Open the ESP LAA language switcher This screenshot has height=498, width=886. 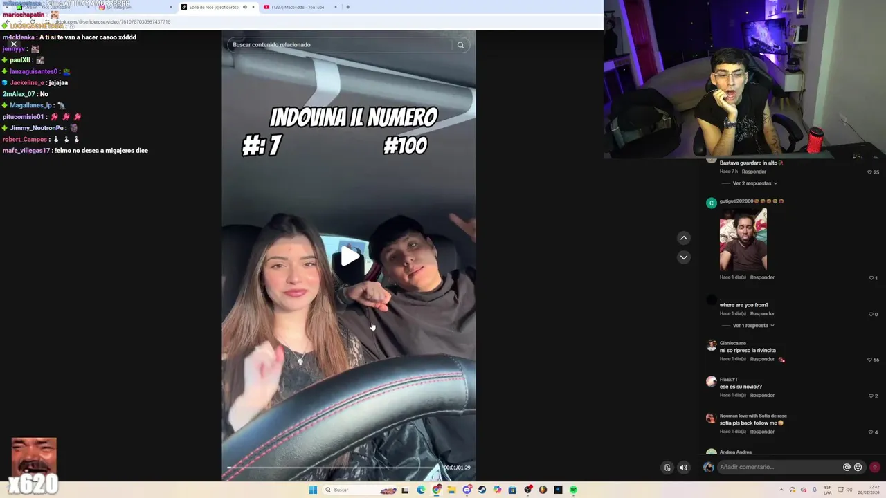click(x=828, y=490)
